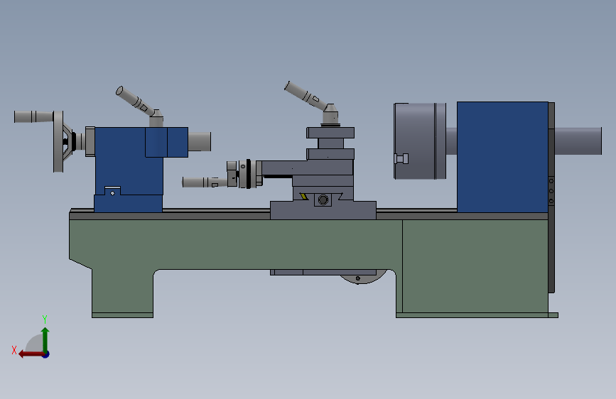Select the tailstock locking lever

point(139,105)
